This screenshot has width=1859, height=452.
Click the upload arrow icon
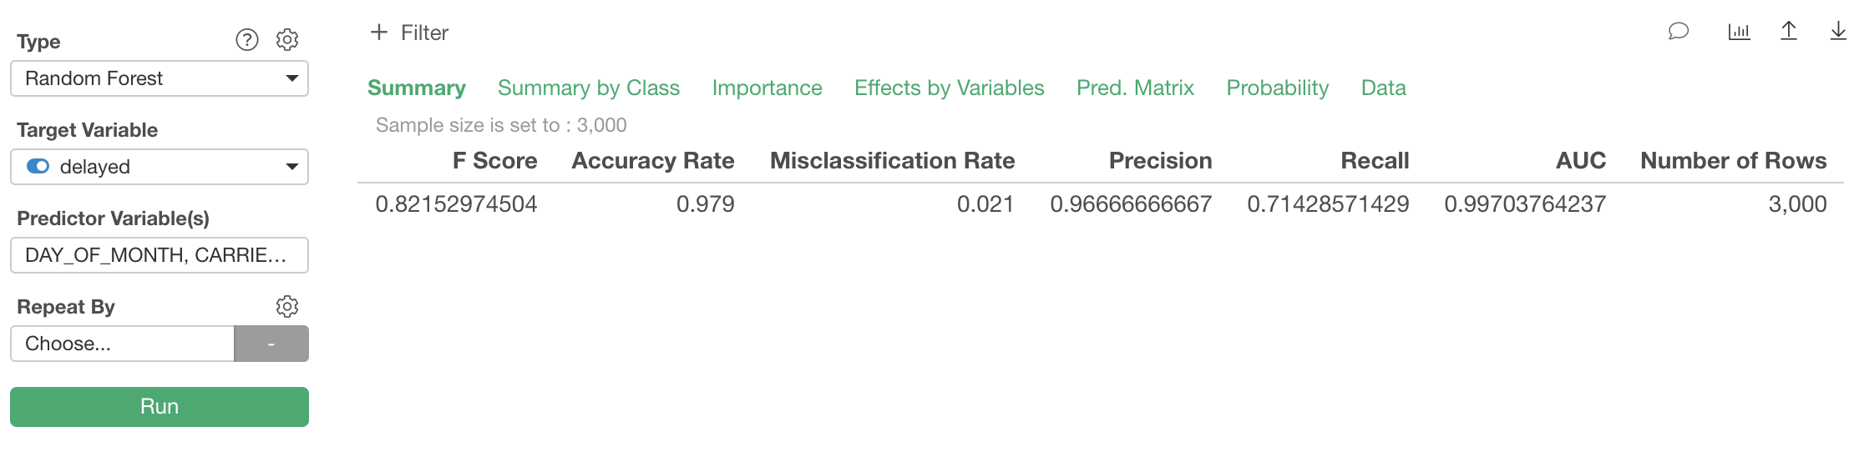(1789, 32)
